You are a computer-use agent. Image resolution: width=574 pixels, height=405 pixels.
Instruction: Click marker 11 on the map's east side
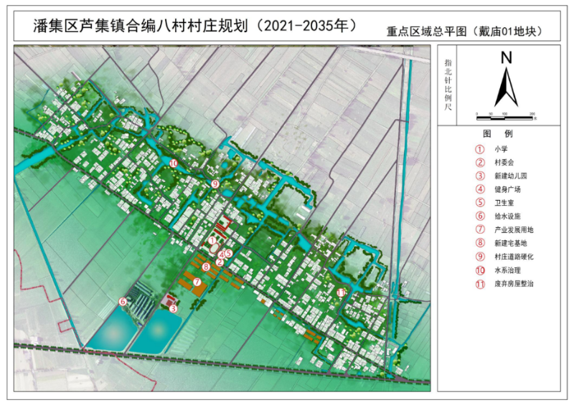tap(341, 292)
